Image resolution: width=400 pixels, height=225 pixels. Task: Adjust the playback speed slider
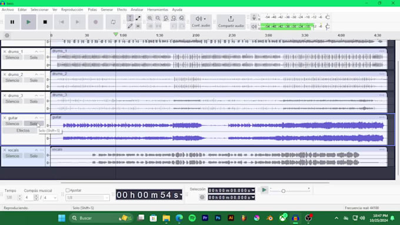tap(283, 191)
